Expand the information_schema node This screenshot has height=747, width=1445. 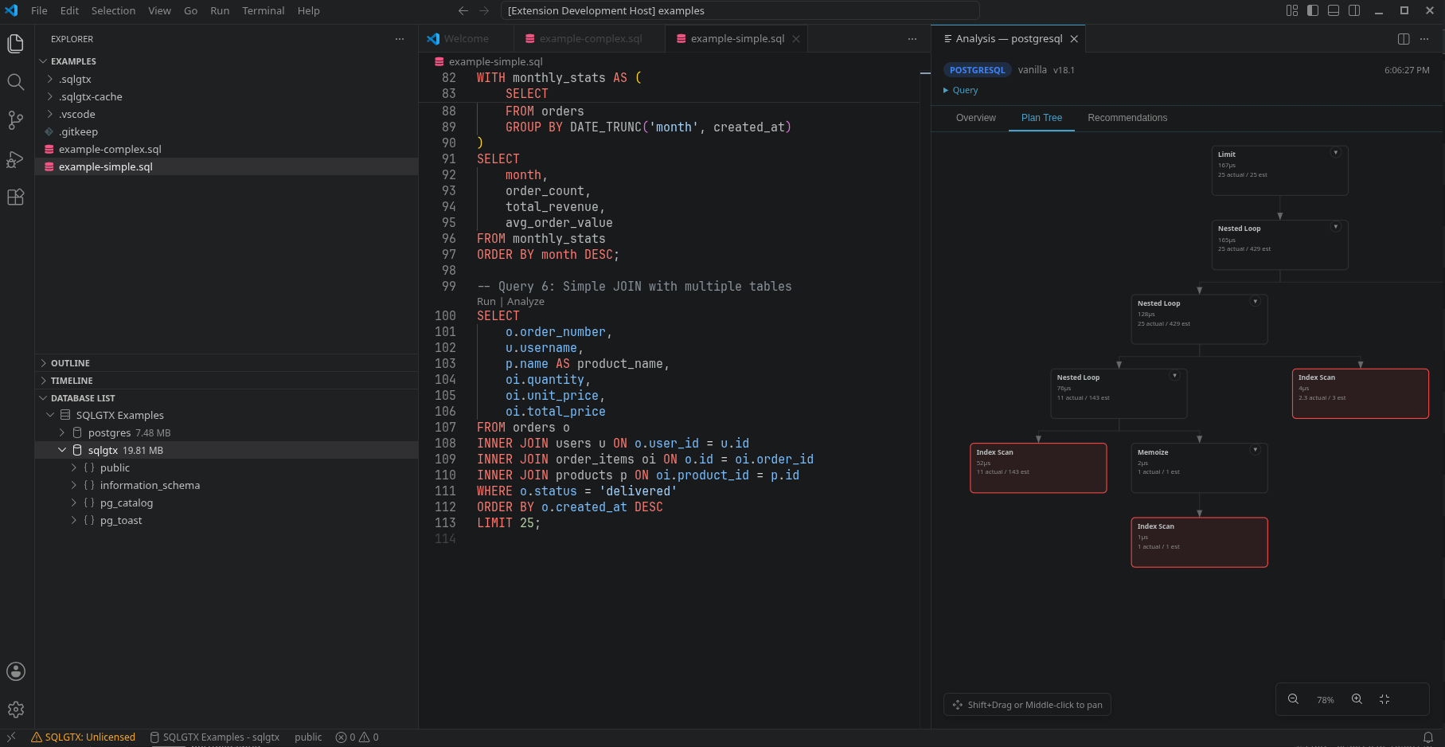click(74, 485)
